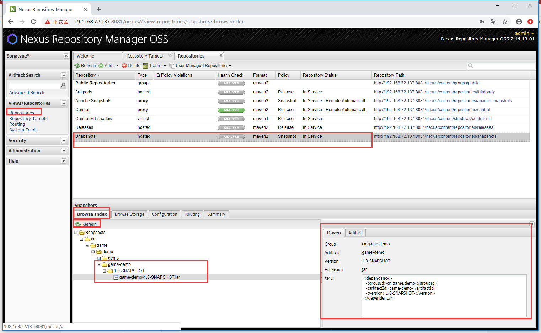Expand the Security panel
541x333 pixels.
pos(64,141)
